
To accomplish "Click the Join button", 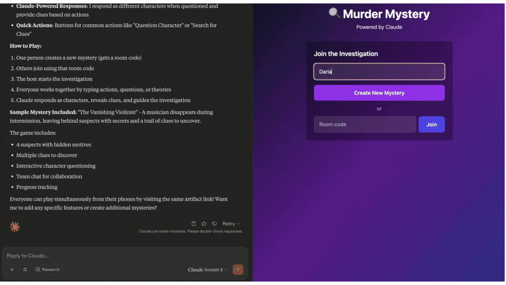I will [x=432, y=124].
